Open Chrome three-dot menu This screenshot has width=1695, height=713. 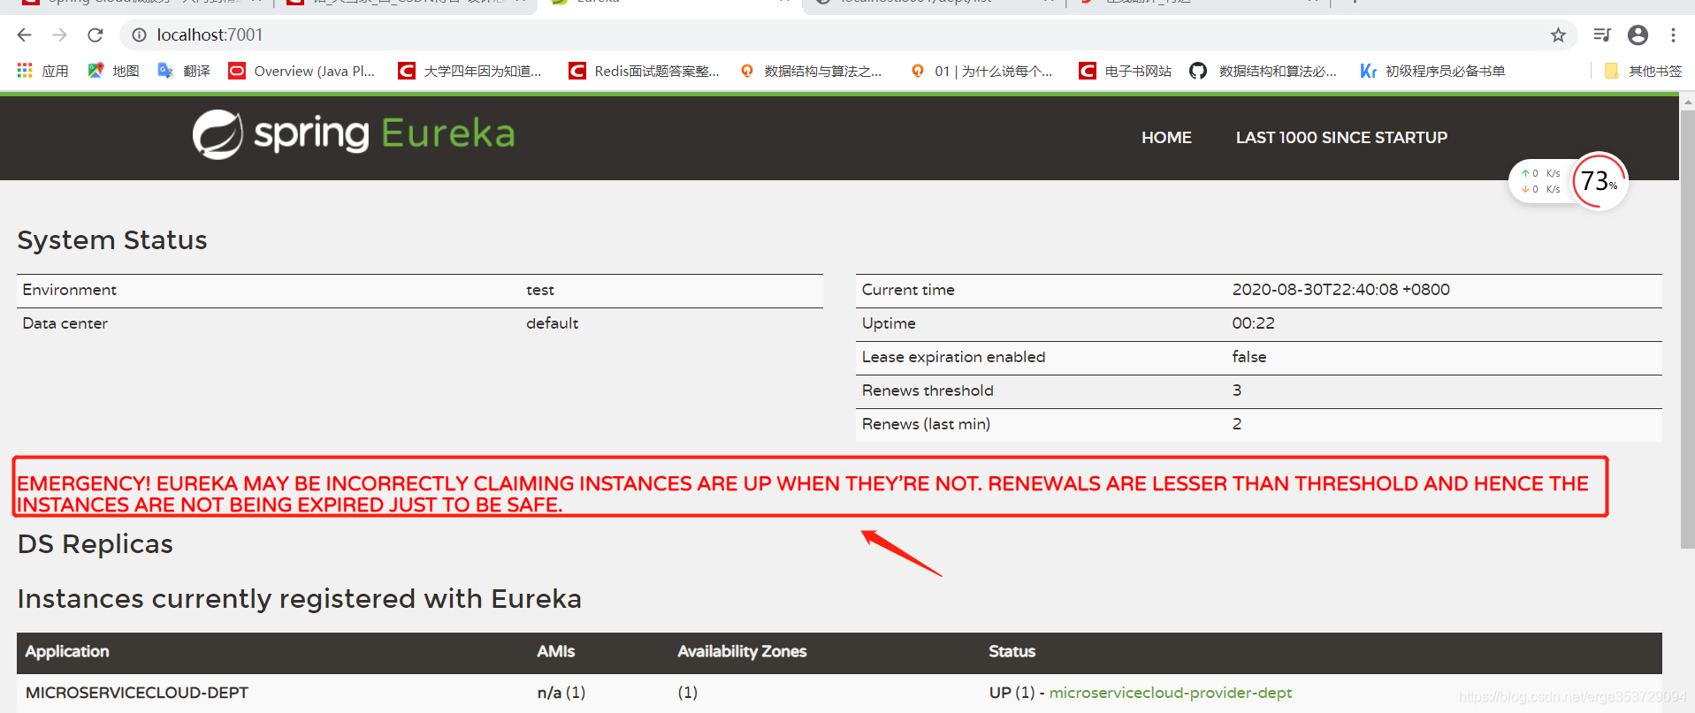tap(1673, 35)
